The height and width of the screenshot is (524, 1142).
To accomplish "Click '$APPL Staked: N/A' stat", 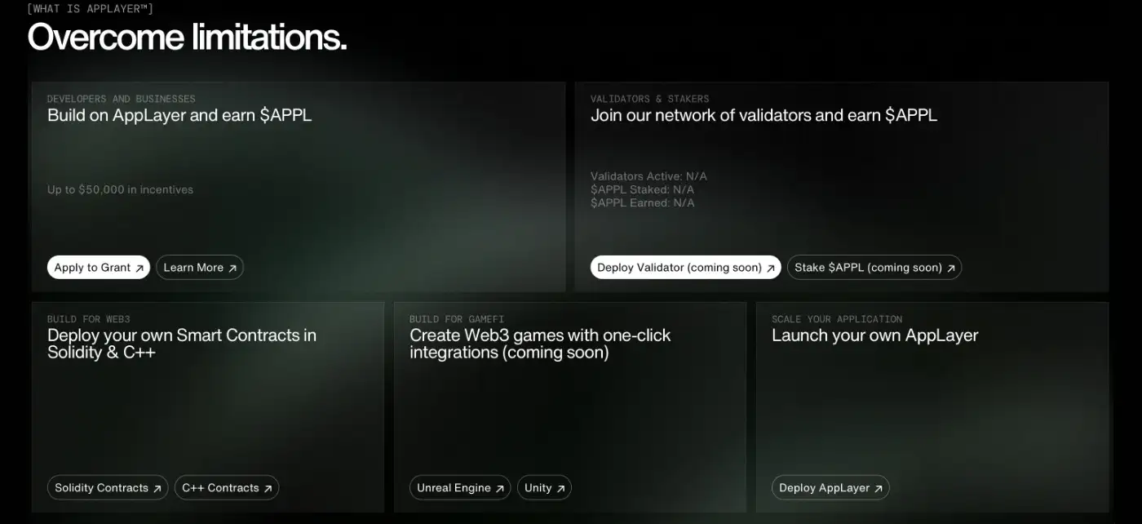I will click(642, 189).
